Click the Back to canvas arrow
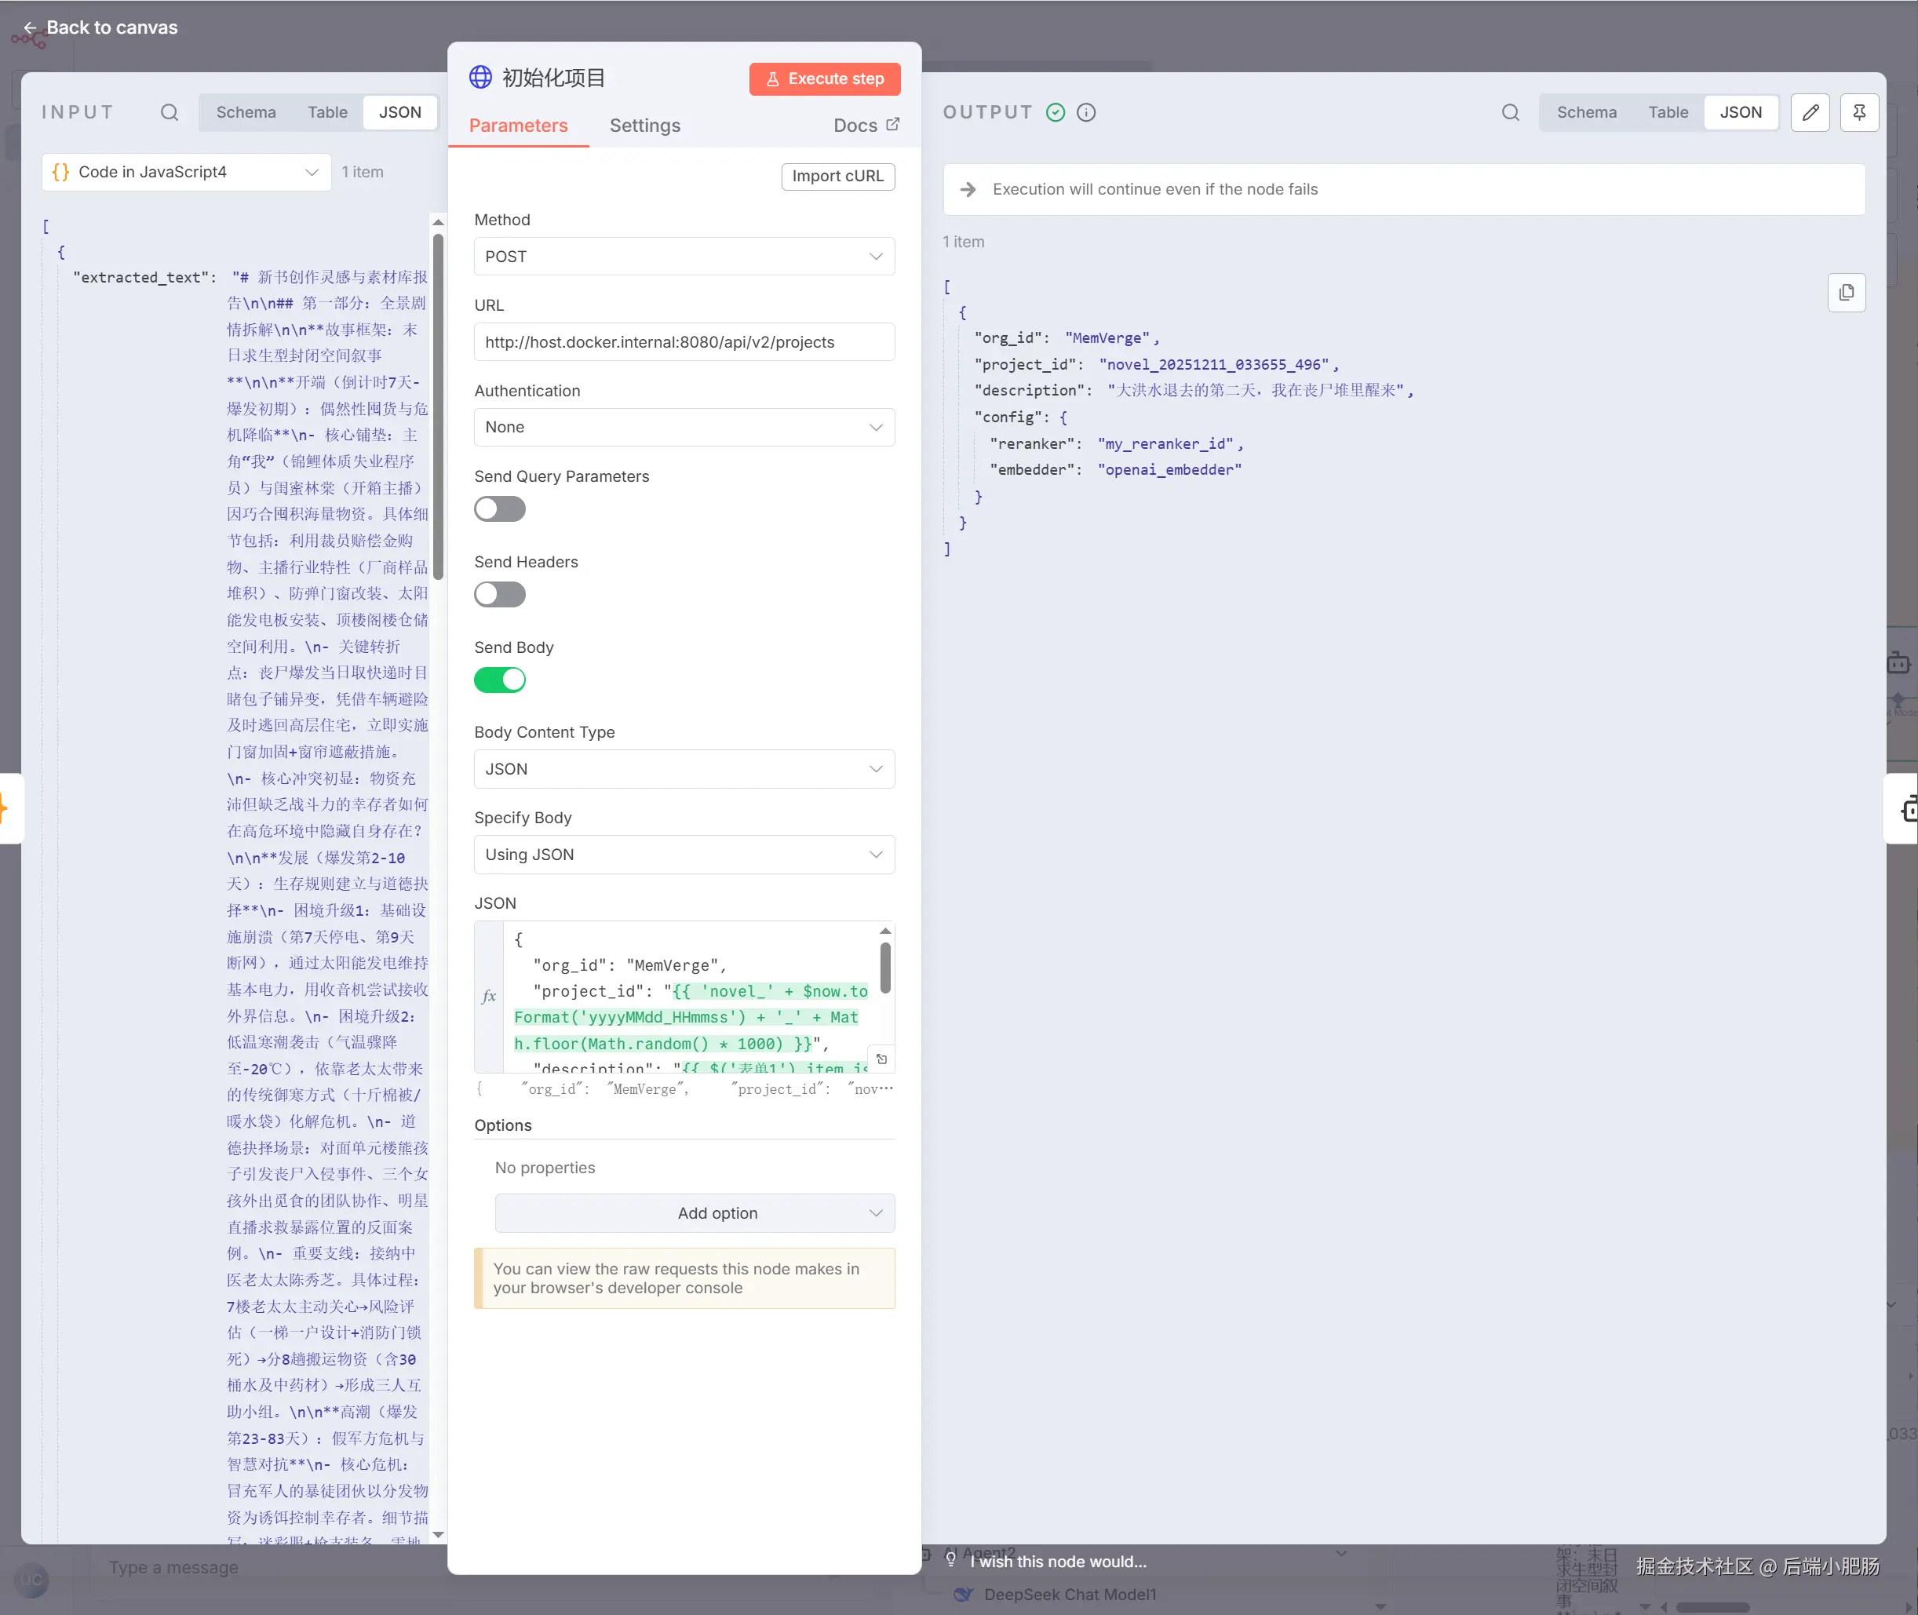The width and height of the screenshot is (1918, 1615). point(29,27)
